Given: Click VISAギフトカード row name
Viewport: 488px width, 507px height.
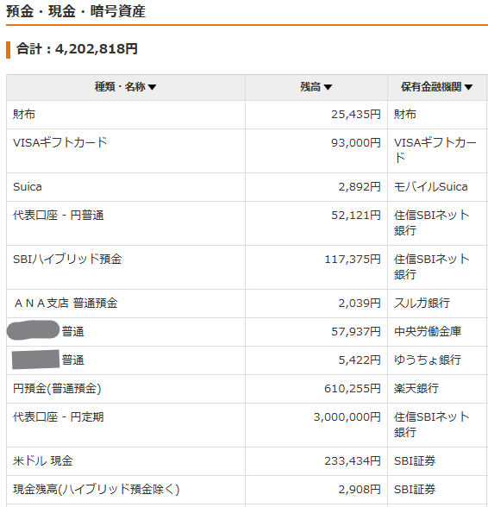Looking at the screenshot, I should pyautogui.click(x=59, y=142).
